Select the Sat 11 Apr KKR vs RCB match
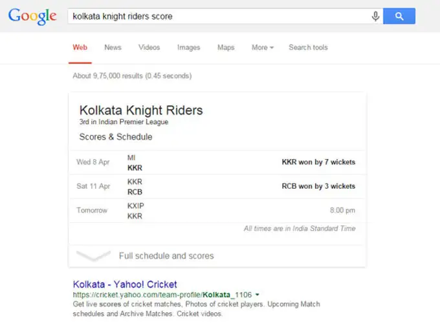Viewport: 440px width, 329px height. (x=217, y=186)
